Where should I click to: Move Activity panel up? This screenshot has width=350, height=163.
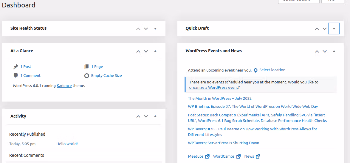pyautogui.click(x=138, y=116)
